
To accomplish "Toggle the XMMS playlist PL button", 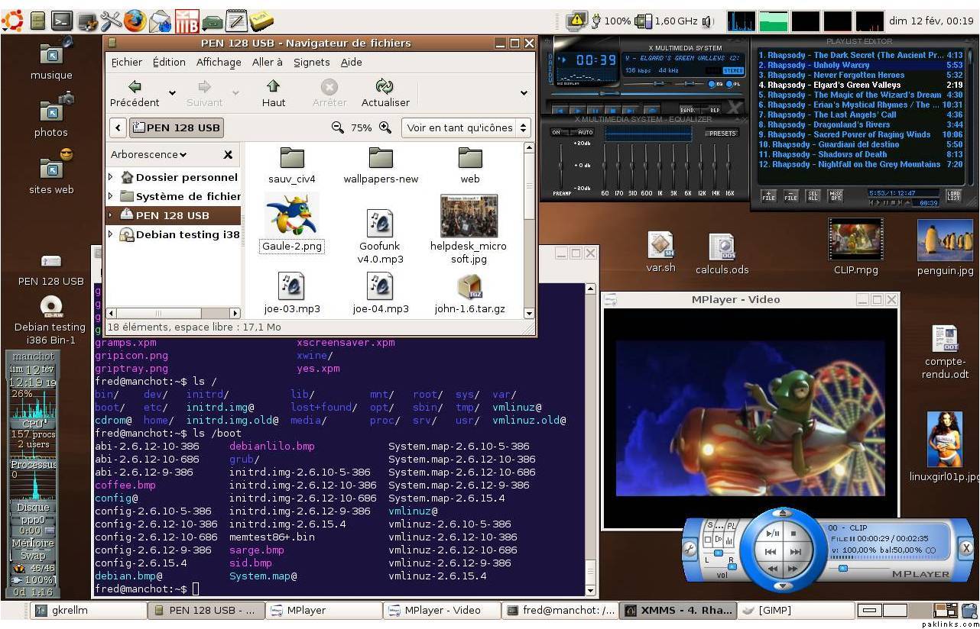I will pyautogui.click(x=732, y=84).
